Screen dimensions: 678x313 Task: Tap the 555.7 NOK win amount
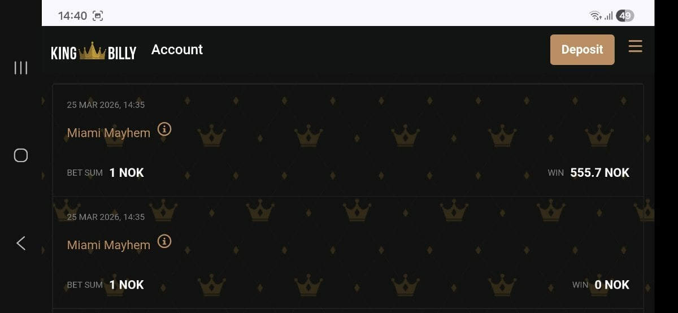[x=599, y=173]
